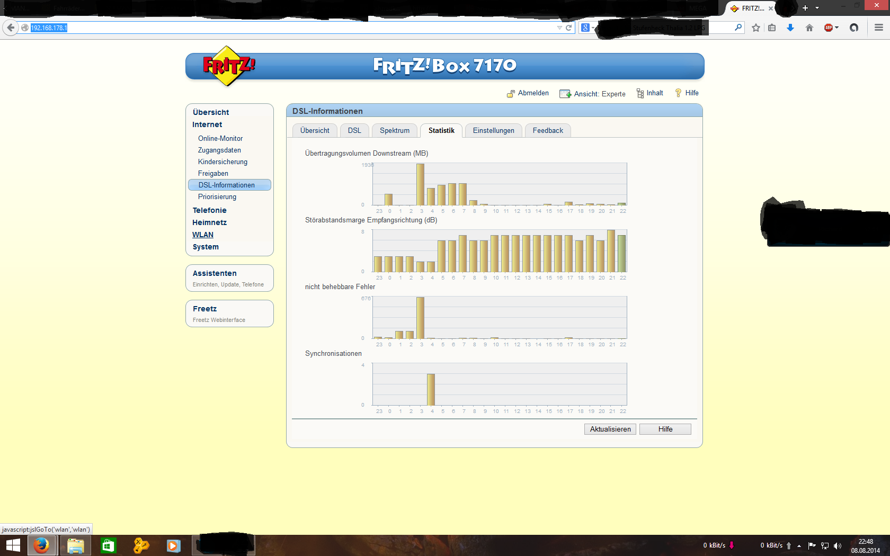Click the network tray icon
The image size is (890, 556).
[x=825, y=545]
